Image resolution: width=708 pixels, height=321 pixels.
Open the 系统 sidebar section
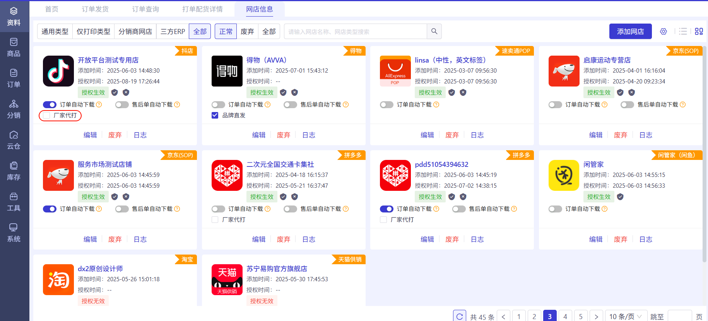tap(14, 233)
